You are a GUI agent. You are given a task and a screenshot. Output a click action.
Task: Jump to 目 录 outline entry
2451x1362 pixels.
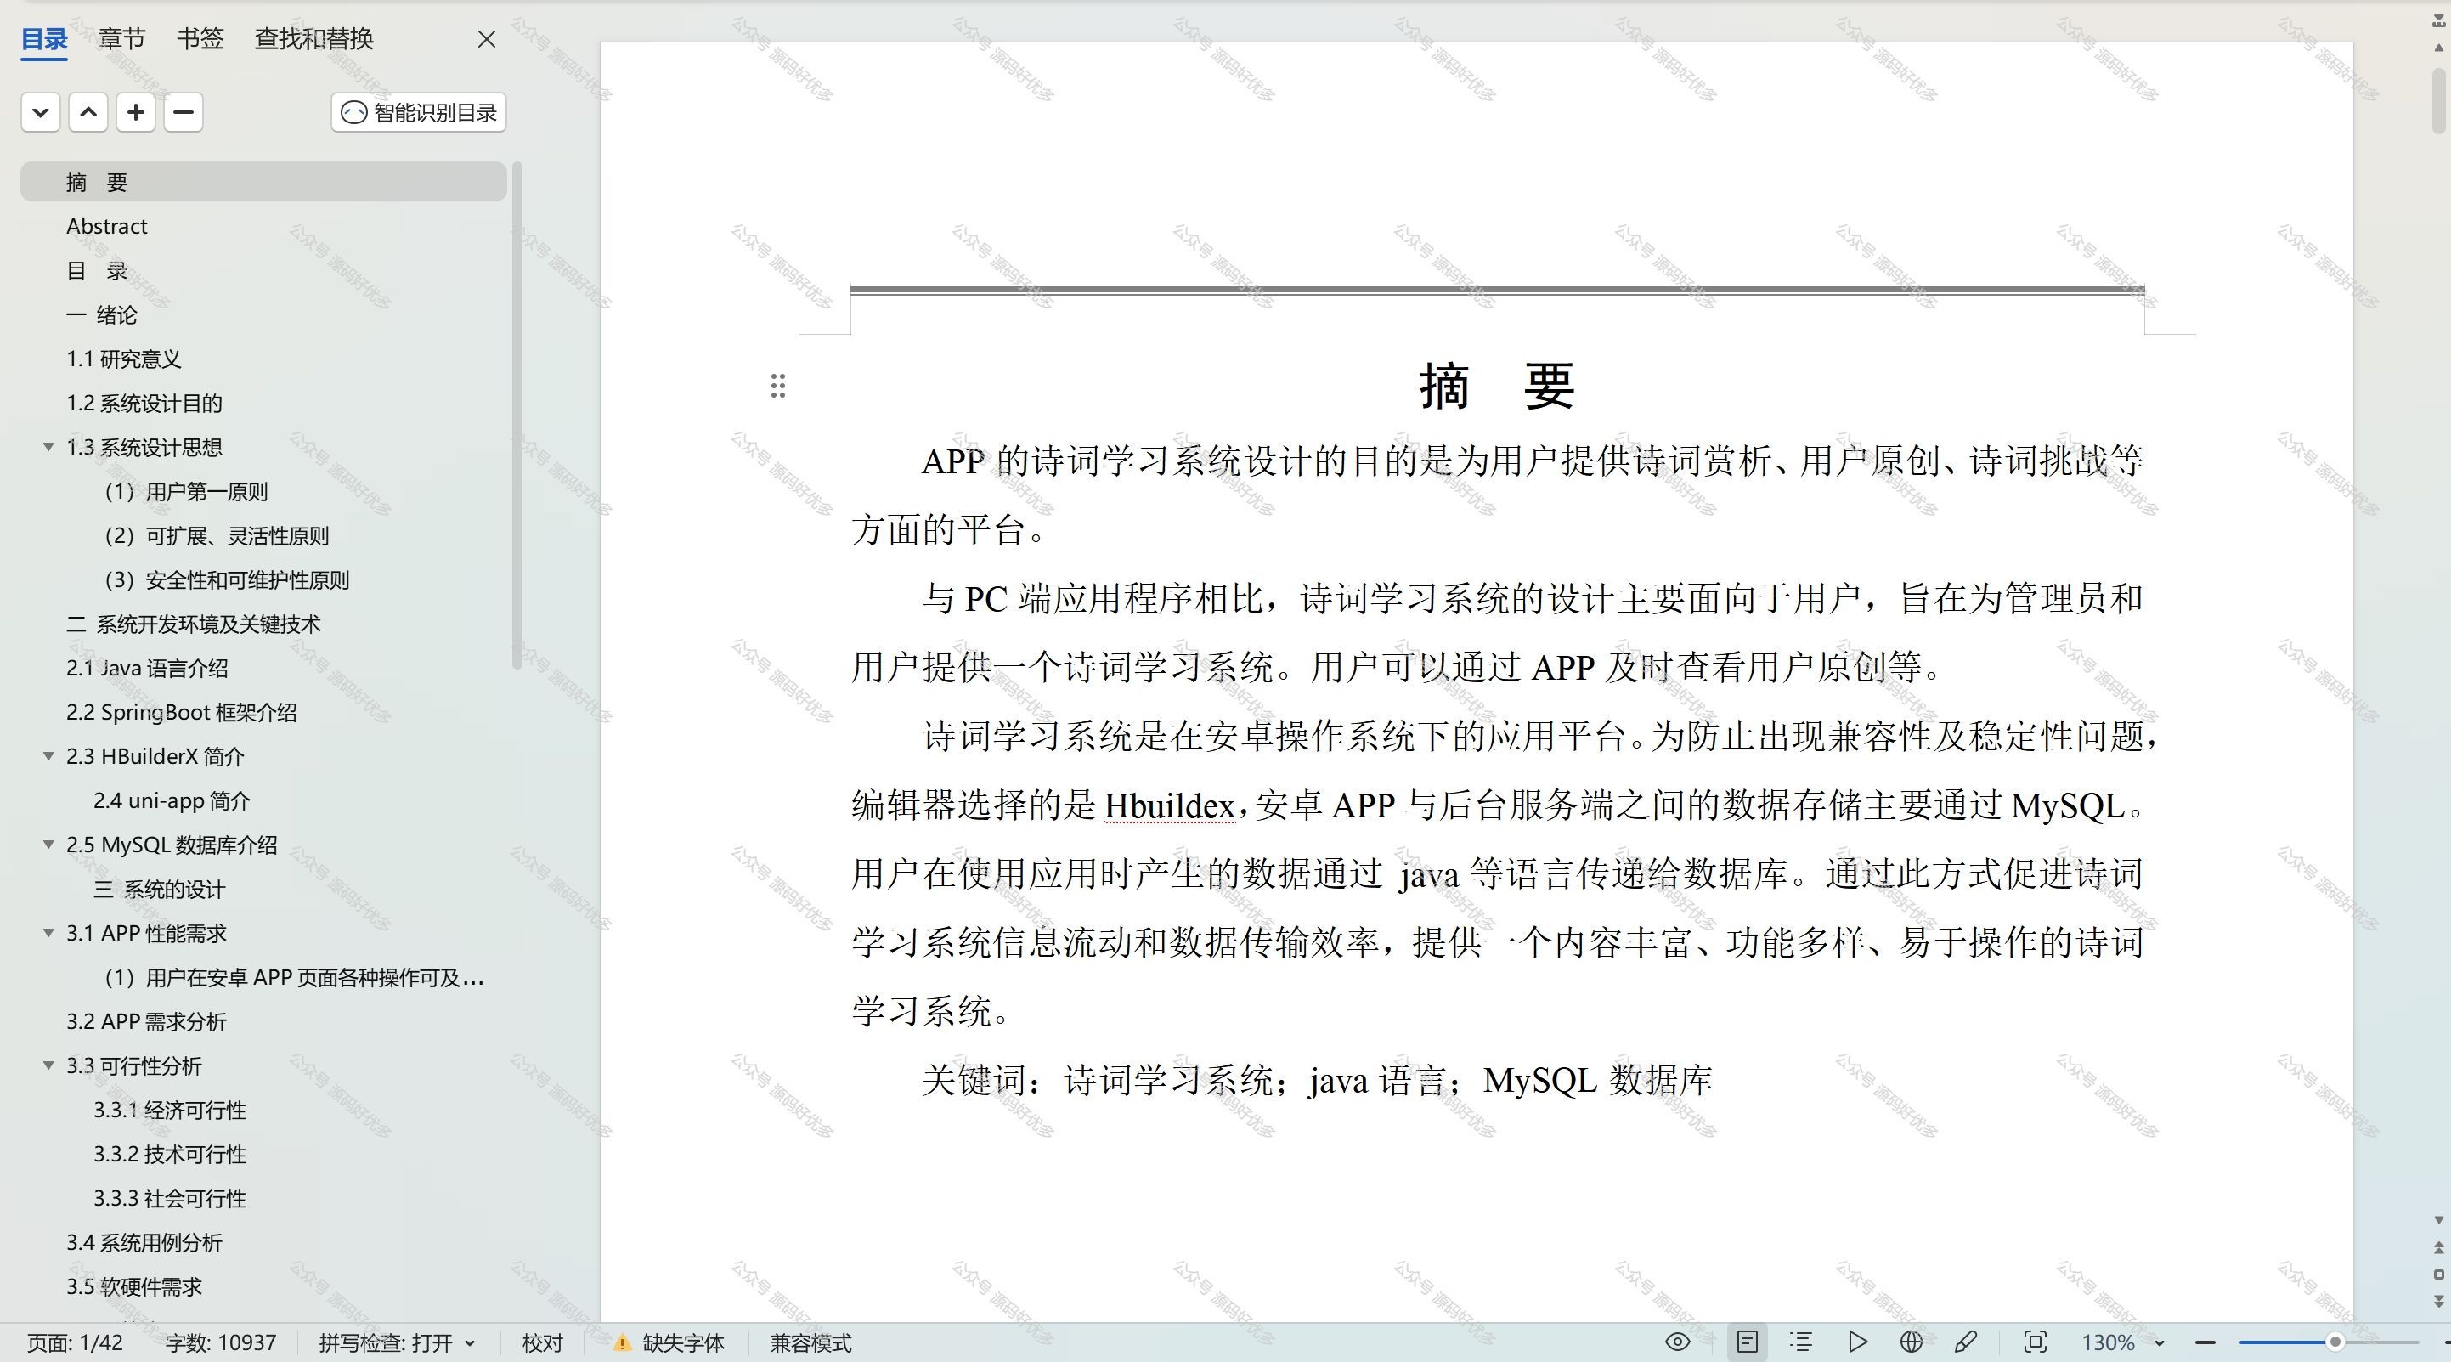click(263, 270)
